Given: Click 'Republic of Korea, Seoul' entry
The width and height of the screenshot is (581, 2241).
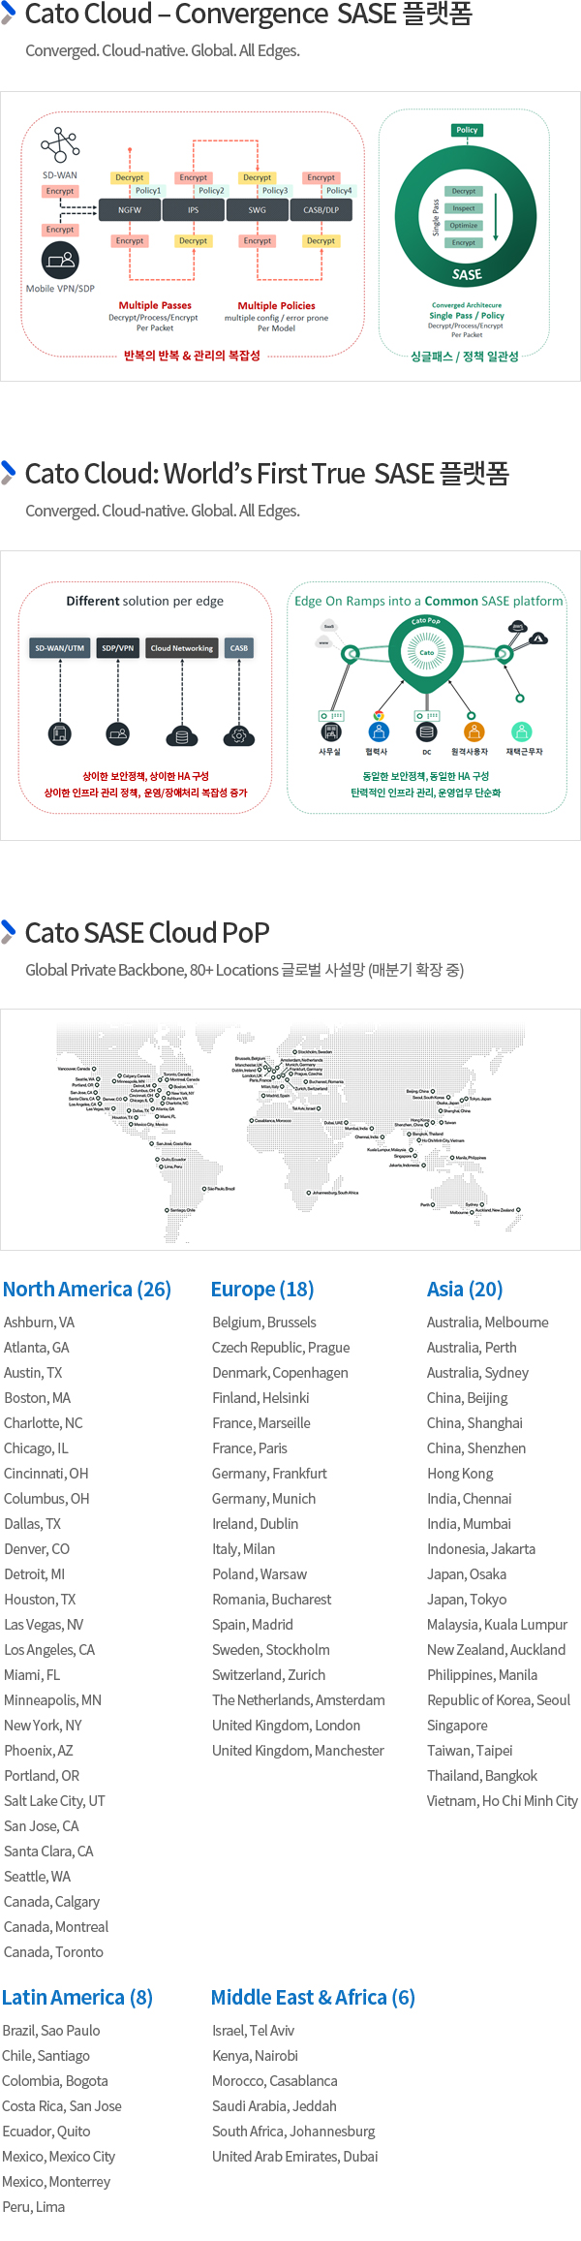Looking at the screenshot, I should click(x=499, y=1700).
